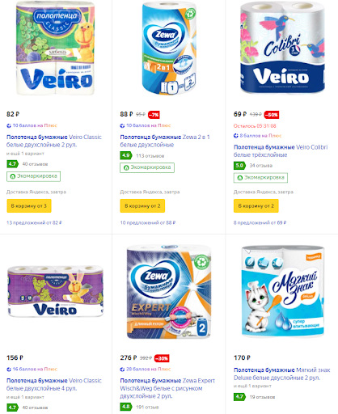Click the eco leaf icon on Veiro Colibri badge
This screenshot has height=414, width=338.
point(239,178)
